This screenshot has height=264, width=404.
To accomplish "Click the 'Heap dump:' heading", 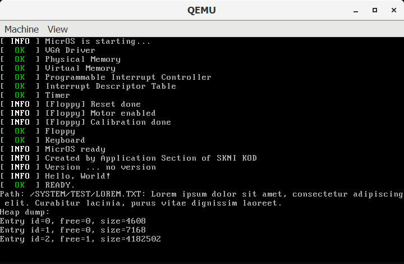I will [x=25, y=212].
